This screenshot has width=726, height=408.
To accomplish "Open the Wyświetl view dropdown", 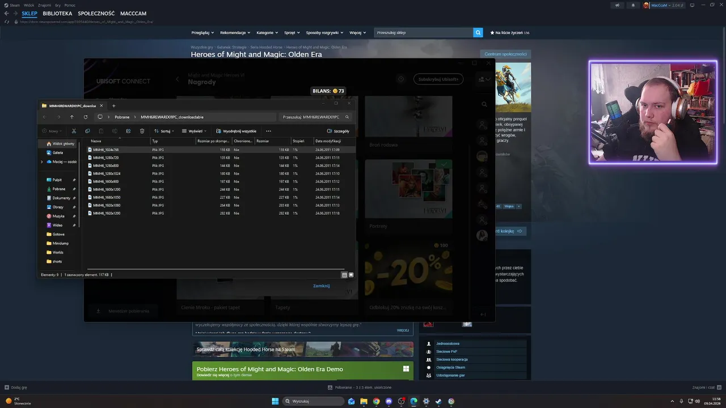I will coord(194,131).
